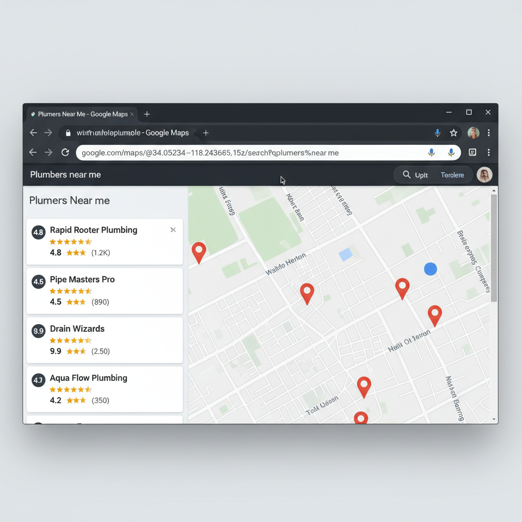Click the Plumbers near me header title
This screenshot has height=522, width=522.
[66, 175]
